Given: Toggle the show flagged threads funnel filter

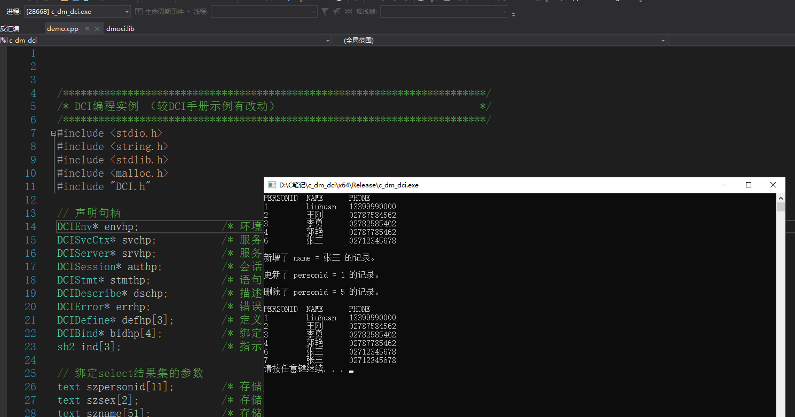Looking at the screenshot, I should (325, 11).
